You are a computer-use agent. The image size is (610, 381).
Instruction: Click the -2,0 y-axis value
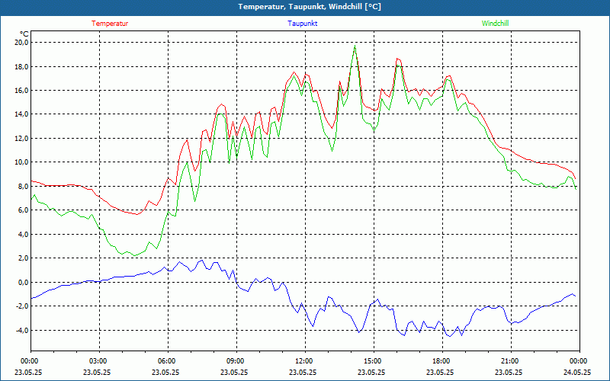[x=22, y=306]
